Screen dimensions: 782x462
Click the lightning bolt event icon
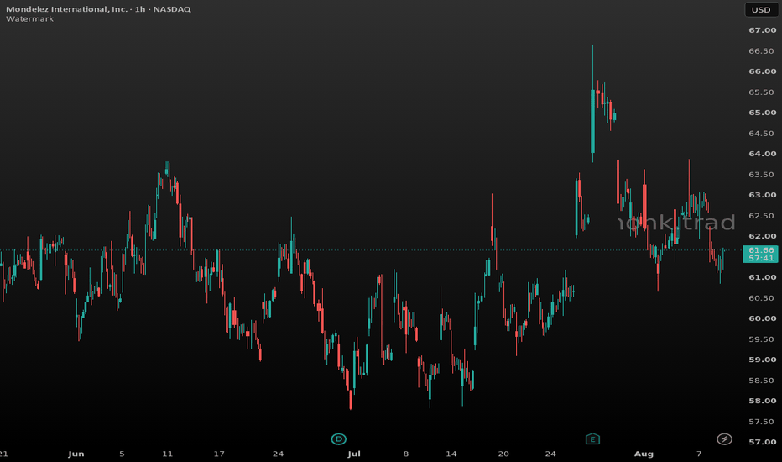point(725,439)
